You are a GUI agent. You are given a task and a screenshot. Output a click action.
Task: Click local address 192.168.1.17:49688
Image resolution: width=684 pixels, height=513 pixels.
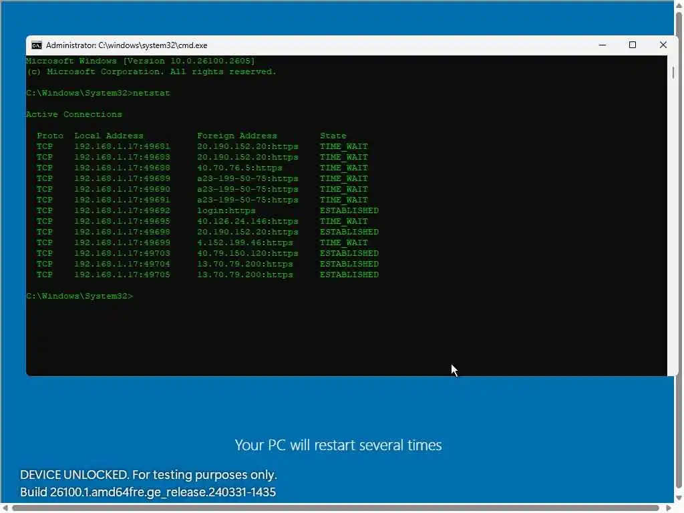pyautogui.click(x=122, y=168)
